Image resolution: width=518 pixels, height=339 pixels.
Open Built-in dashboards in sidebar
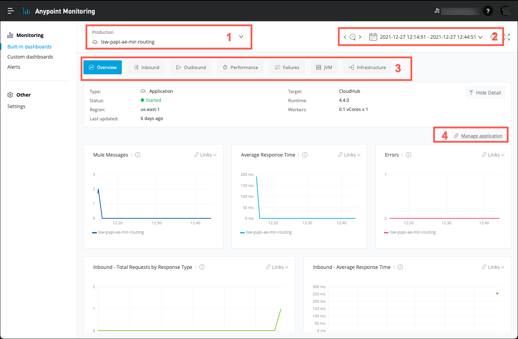29,47
